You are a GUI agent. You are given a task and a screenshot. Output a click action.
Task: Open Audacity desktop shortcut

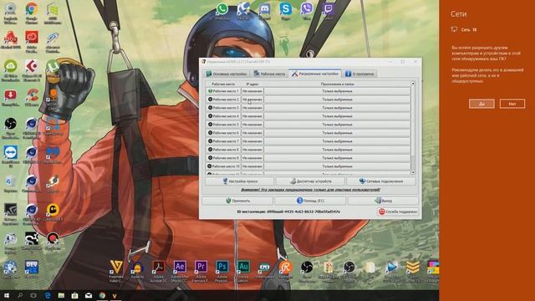[x=137, y=270]
